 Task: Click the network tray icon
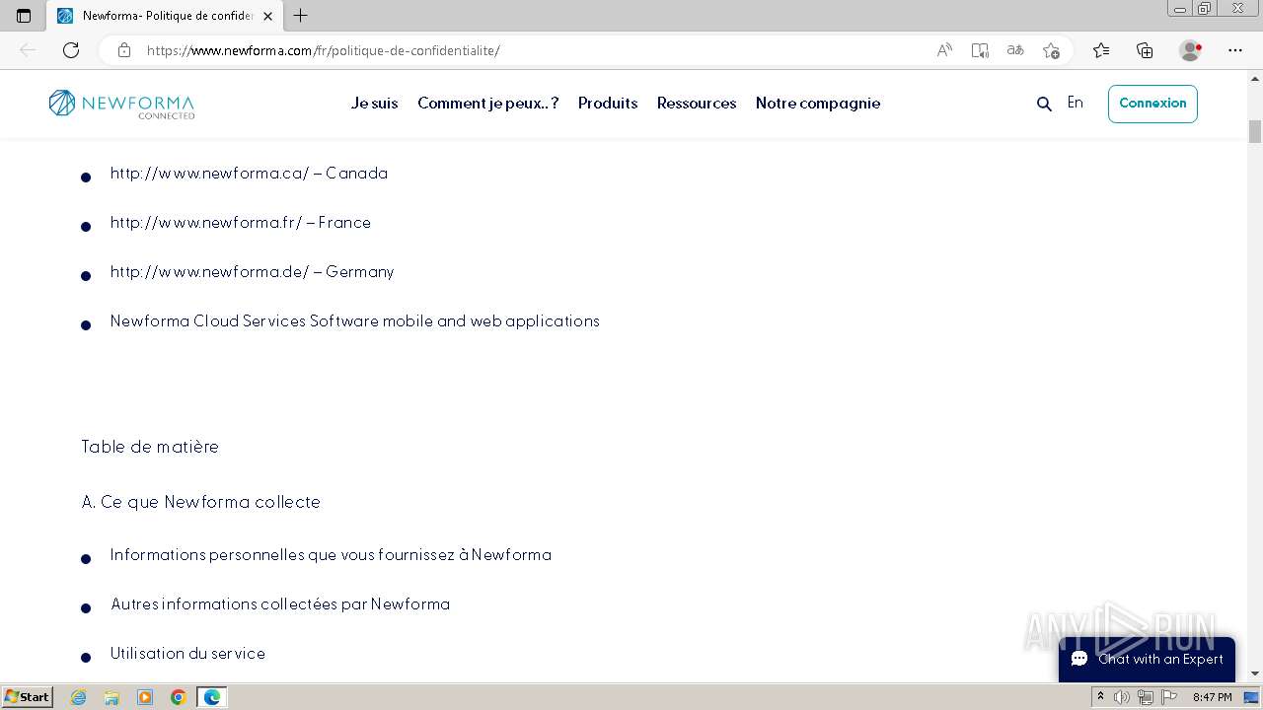(1146, 697)
